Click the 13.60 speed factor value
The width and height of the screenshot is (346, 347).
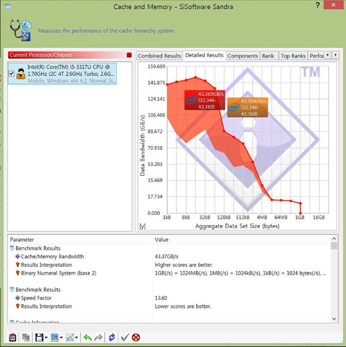click(161, 298)
